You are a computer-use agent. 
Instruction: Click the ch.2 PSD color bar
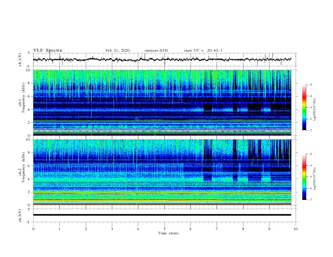tap(304, 177)
